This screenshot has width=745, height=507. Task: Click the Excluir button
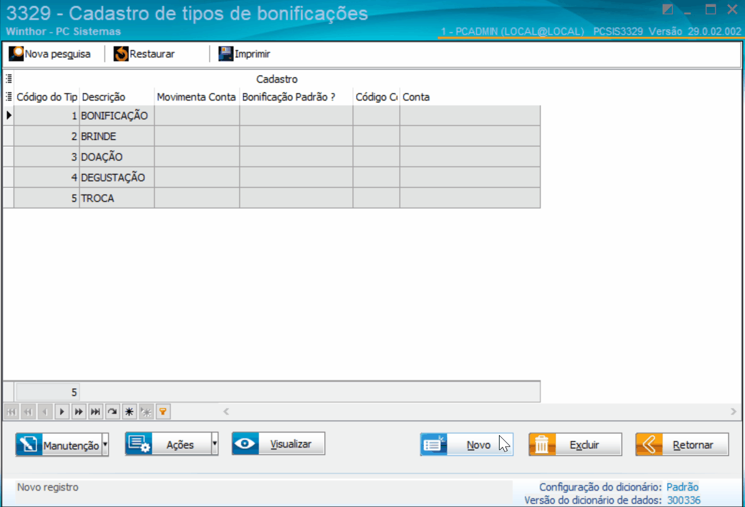(575, 444)
